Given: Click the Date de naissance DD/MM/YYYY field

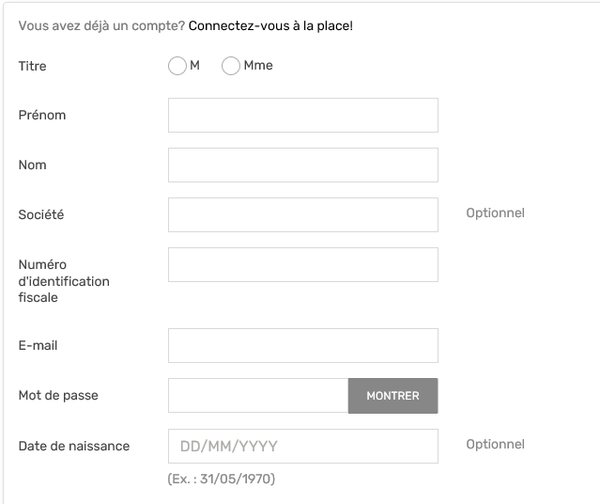Looking at the screenshot, I should tap(302, 446).
